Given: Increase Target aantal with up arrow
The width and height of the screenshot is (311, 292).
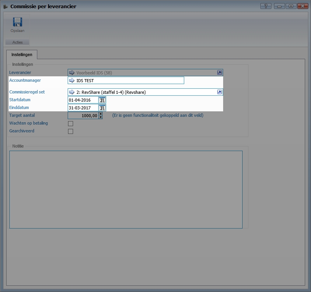Looking at the screenshot, I should pos(101,114).
